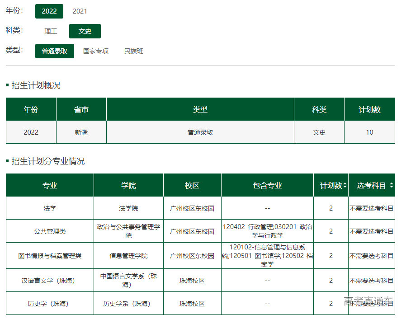406x319 pixels.
Task: Sort by 计划数 column arrows icon
Action: pyautogui.click(x=345, y=186)
